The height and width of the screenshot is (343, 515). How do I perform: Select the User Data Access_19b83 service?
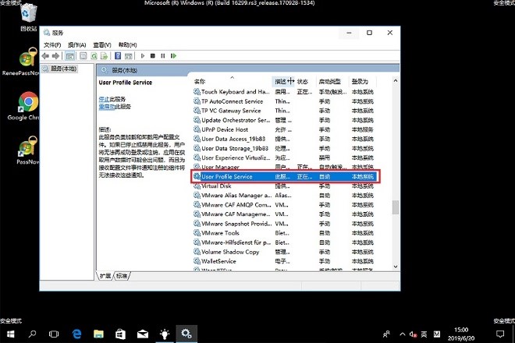pyautogui.click(x=284, y=140)
